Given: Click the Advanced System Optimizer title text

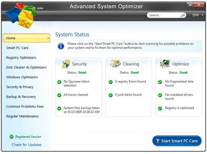Looking at the screenshot, I should 106,6.
